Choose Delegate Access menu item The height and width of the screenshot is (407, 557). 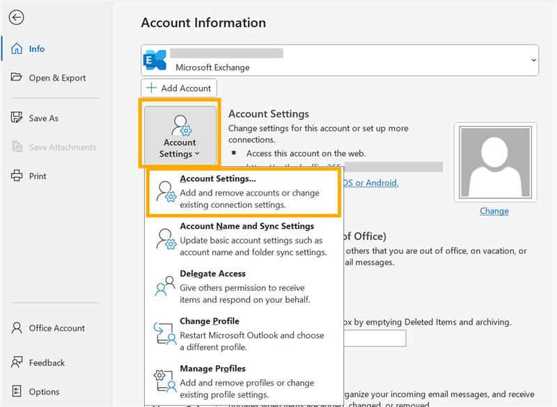point(244,287)
